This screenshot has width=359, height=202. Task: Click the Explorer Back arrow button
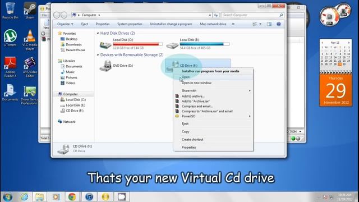(x=57, y=15)
